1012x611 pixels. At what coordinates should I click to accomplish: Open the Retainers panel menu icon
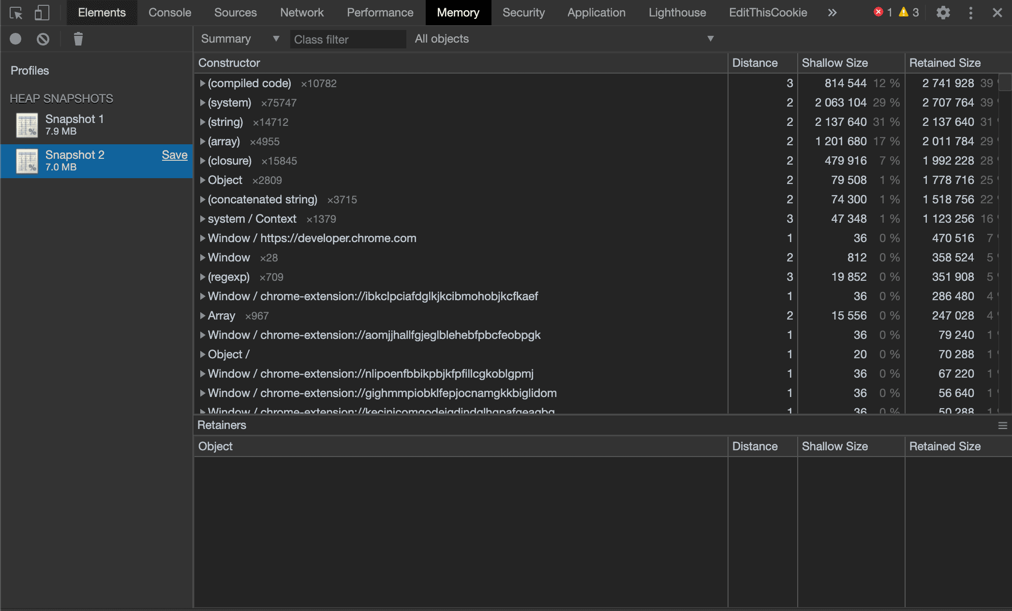[x=1002, y=426]
